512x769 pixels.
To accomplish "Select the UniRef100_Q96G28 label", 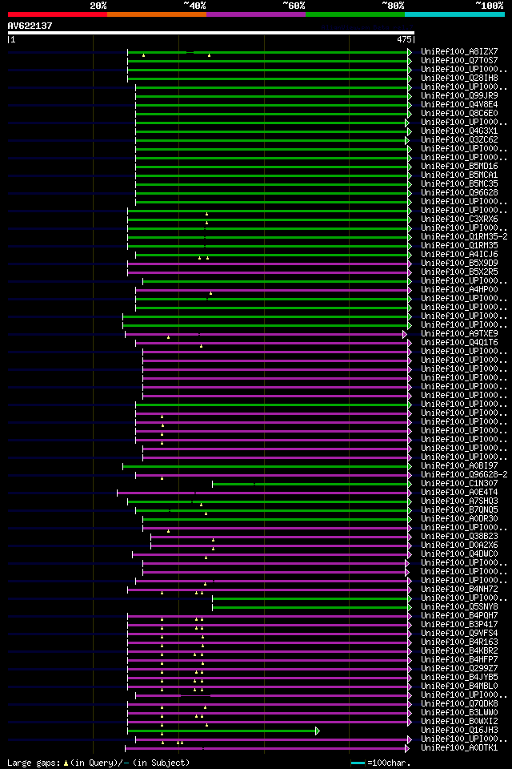I will [459, 193].
